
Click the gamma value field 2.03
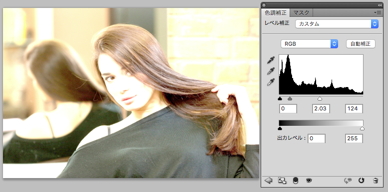click(x=321, y=109)
